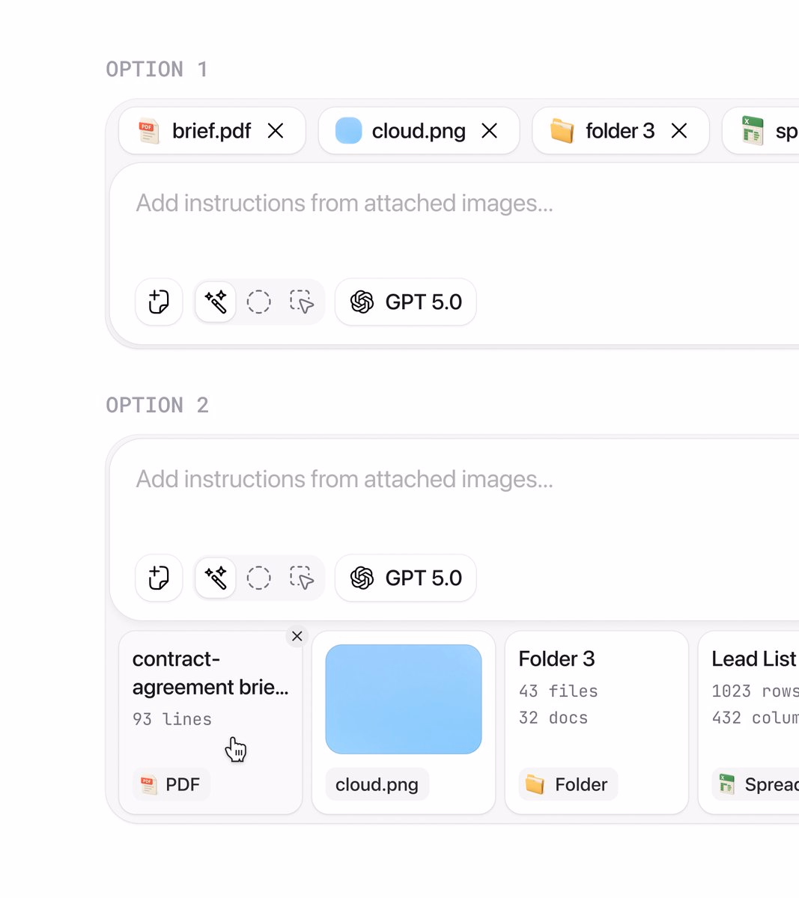Select dashed circle selection tool in Option 1
The height and width of the screenshot is (898, 799).
tap(259, 302)
